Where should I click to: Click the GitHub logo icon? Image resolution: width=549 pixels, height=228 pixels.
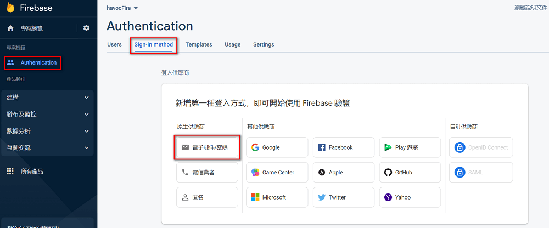pos(388,173)
